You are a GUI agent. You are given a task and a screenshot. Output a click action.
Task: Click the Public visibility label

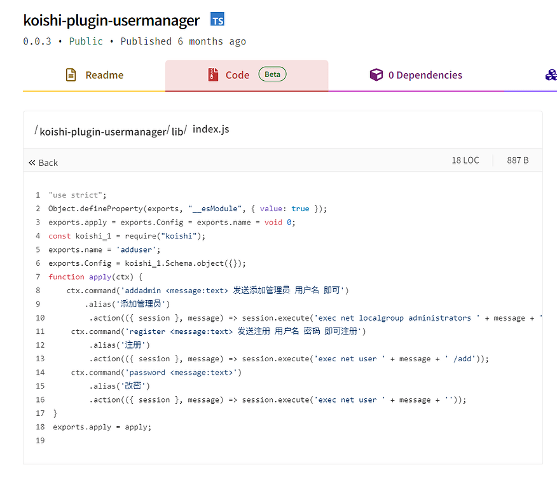point(86,41)
